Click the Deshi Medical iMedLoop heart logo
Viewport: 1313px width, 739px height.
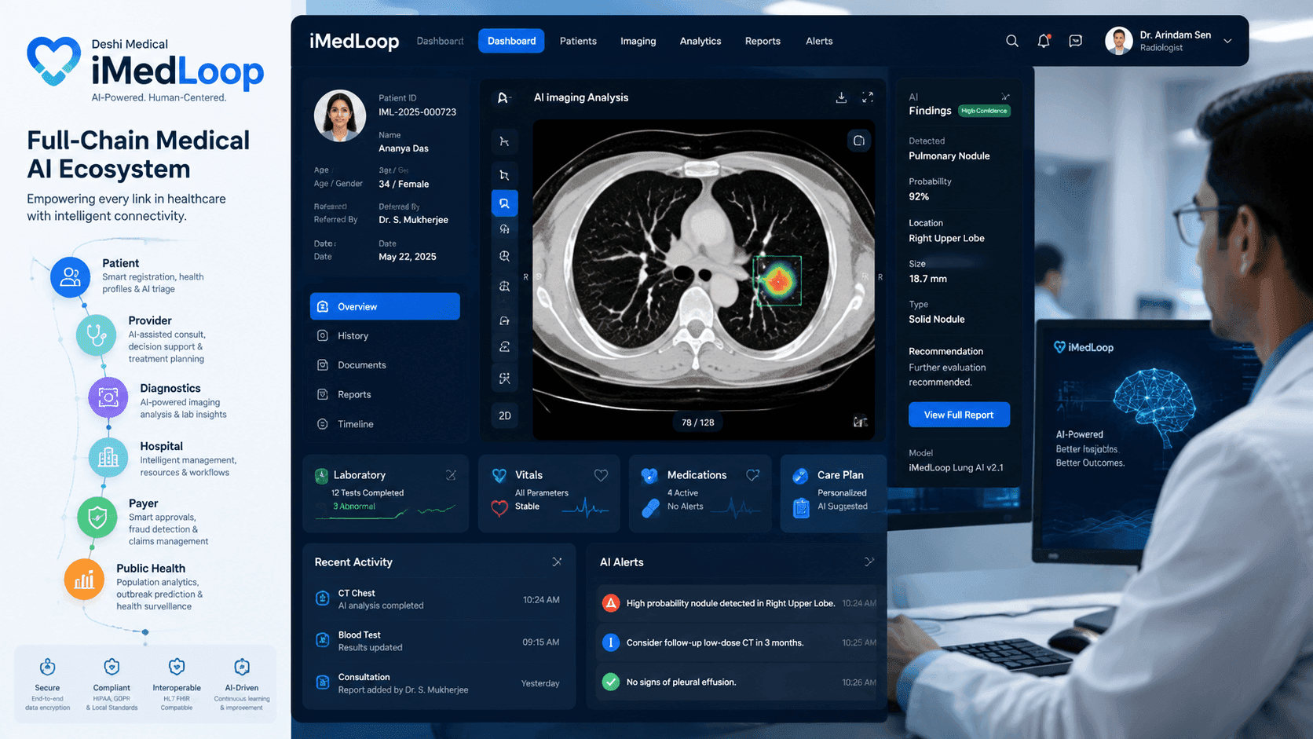click(x=53, y=61)
